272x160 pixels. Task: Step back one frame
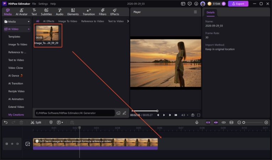158,115
